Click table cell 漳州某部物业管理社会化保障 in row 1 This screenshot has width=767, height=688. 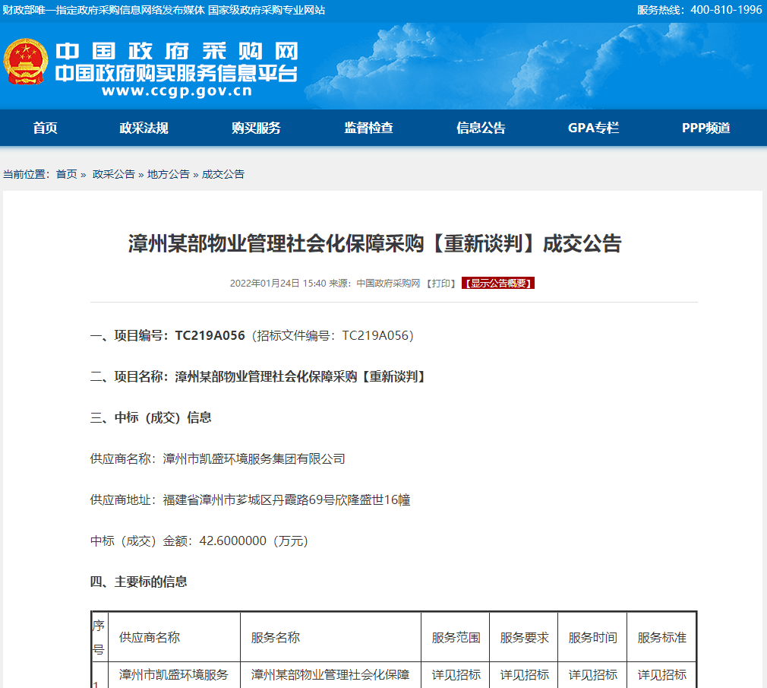pyautogui.click(x=330, y=675)
